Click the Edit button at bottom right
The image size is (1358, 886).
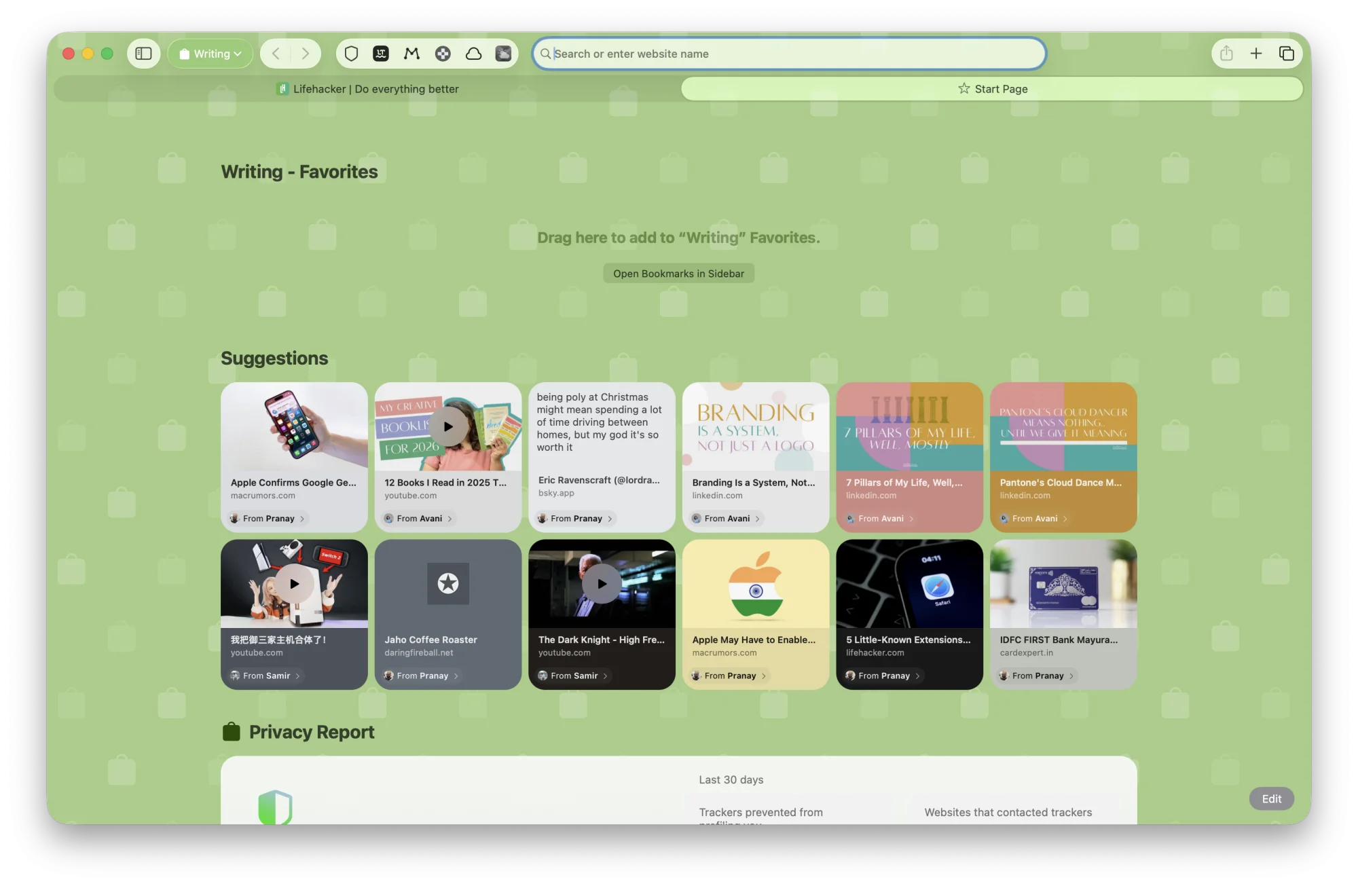click(x=1271, y=798)
